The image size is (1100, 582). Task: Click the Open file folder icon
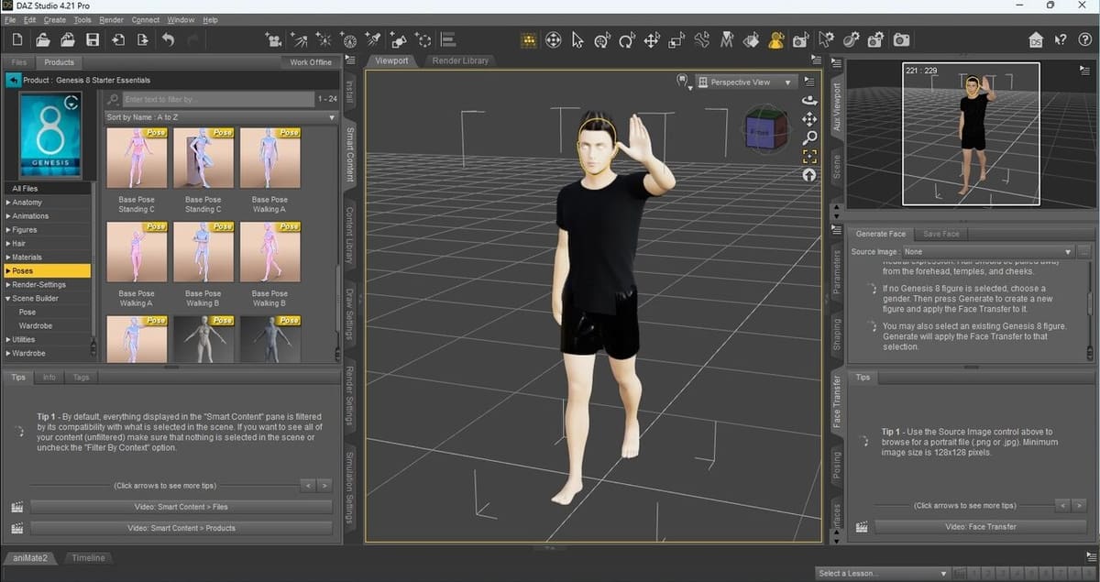(x=43, y=39)
